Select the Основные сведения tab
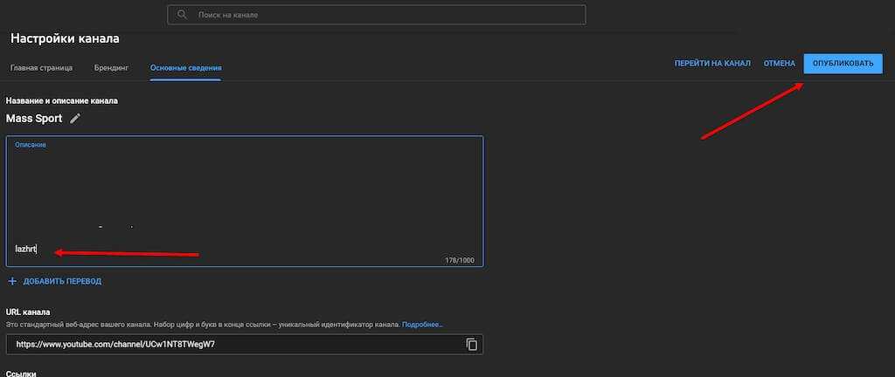This screenshot has width=895, height=377. (185, 67)
